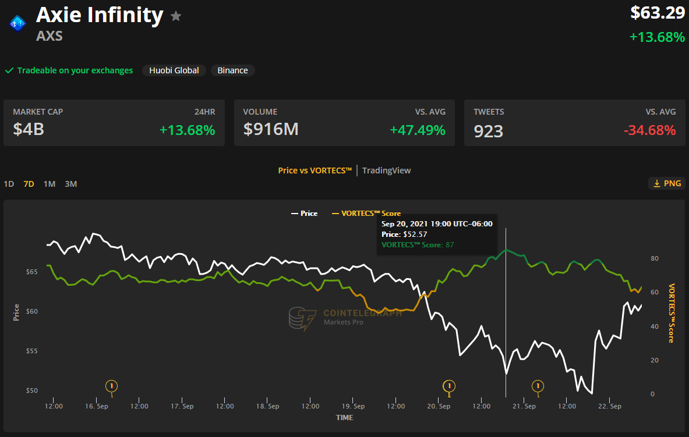Toggle the VORTECS™ Score series in legend
The width and height of the screenshot is (689, 437).
[x=366, y=214]
